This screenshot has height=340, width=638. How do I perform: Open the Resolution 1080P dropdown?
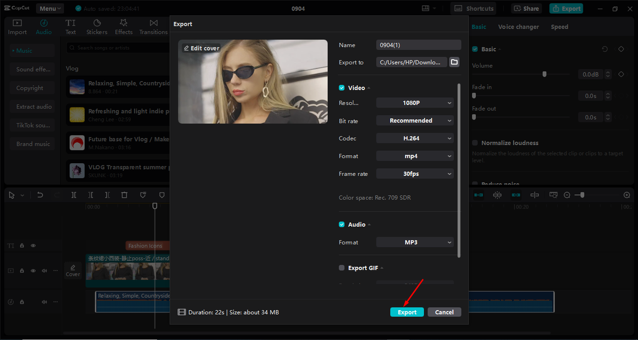tap(415, 103)
